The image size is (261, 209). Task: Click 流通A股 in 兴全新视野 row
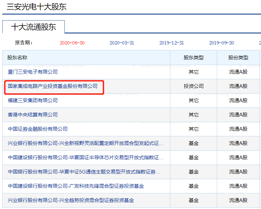(238, 143)
